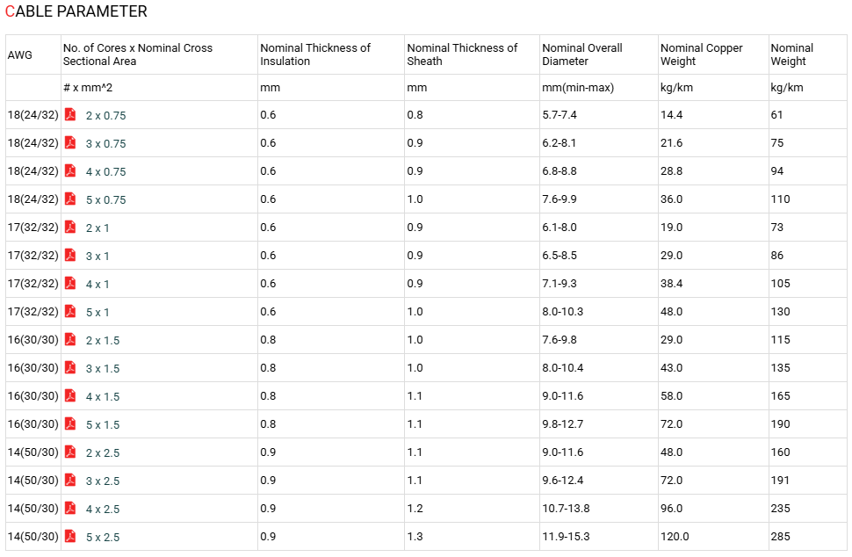The image size is (852, 557).
Task: Open the PDF icon beside 5 x 2.5
Action: click(70, 536)
